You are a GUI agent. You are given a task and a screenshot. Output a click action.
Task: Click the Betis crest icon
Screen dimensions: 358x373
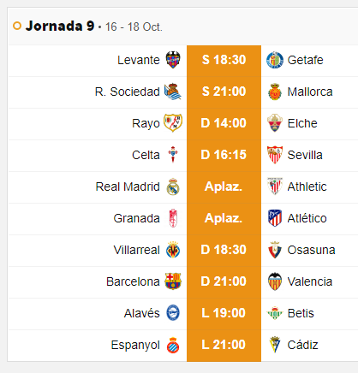275,313
